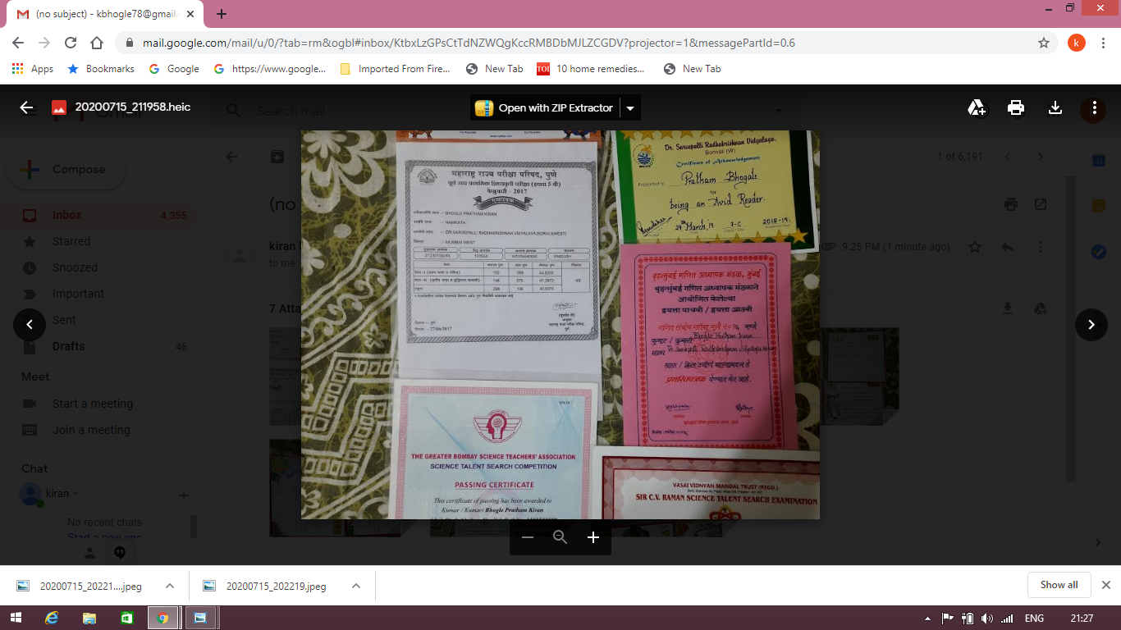Open Windows Store from taskbar
1121x630 pixels.
(126, 618)
